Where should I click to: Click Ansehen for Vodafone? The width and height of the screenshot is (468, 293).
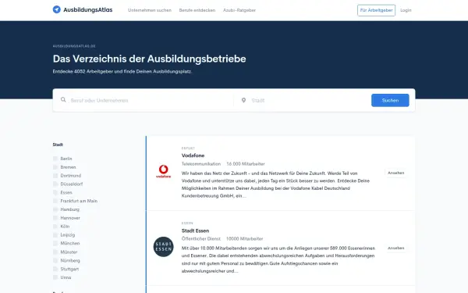[x=395, y=173]
